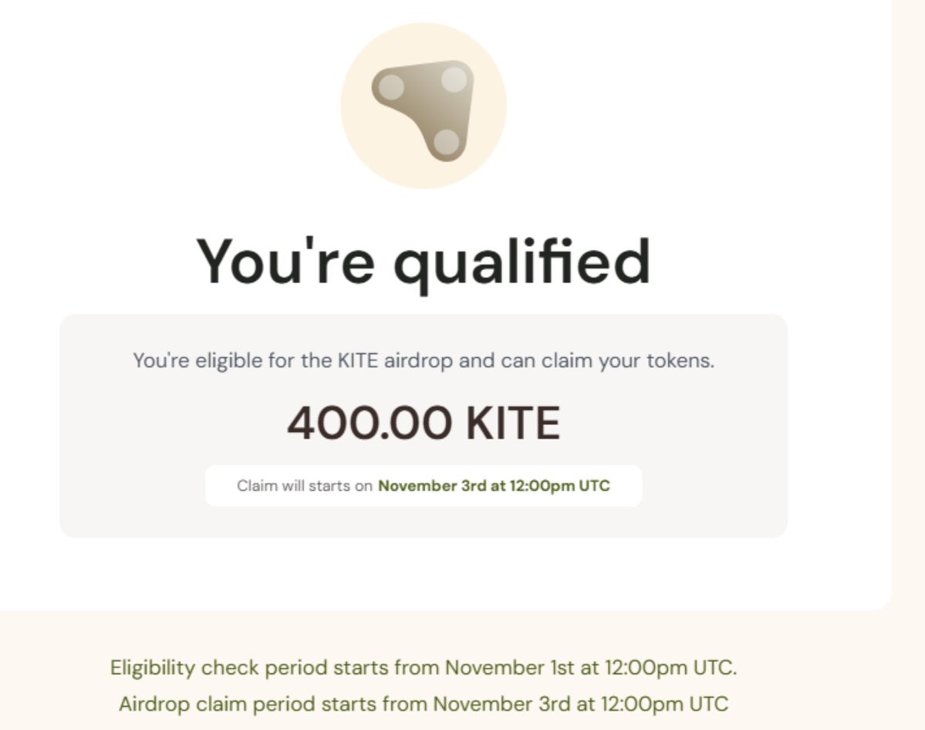Click the "Eligibility check period starts" notice line
The image size is (925, 730).
tap(424, 667)
